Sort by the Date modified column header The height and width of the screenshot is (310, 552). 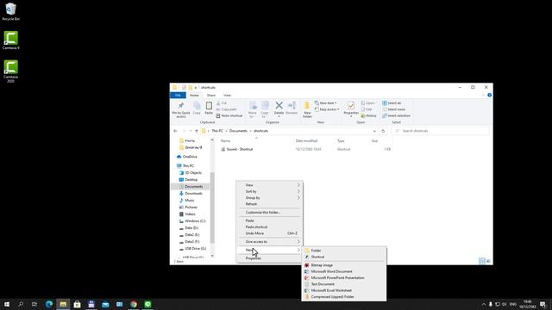[306, 141]
